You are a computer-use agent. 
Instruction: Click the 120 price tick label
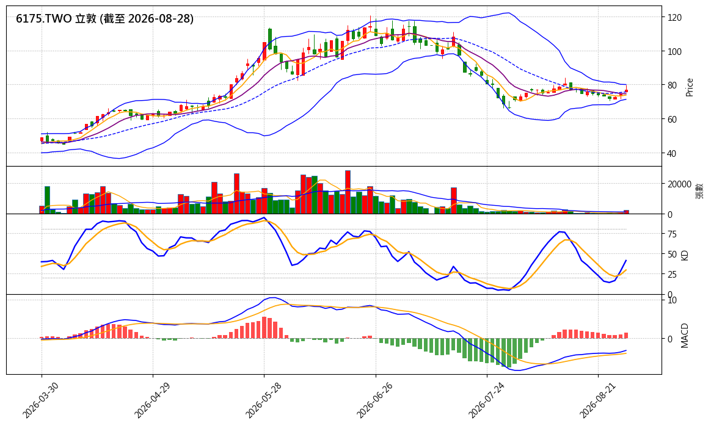point(675,18)
